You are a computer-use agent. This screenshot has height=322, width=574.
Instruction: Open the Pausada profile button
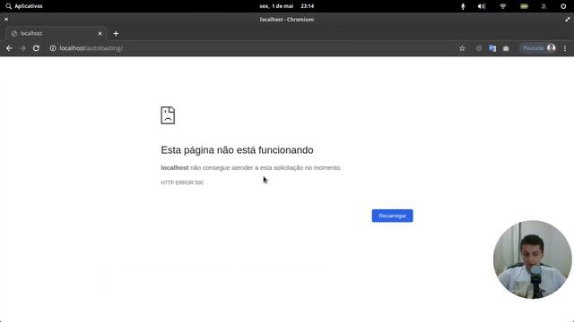pyautogui.click(x=538, y=48)
